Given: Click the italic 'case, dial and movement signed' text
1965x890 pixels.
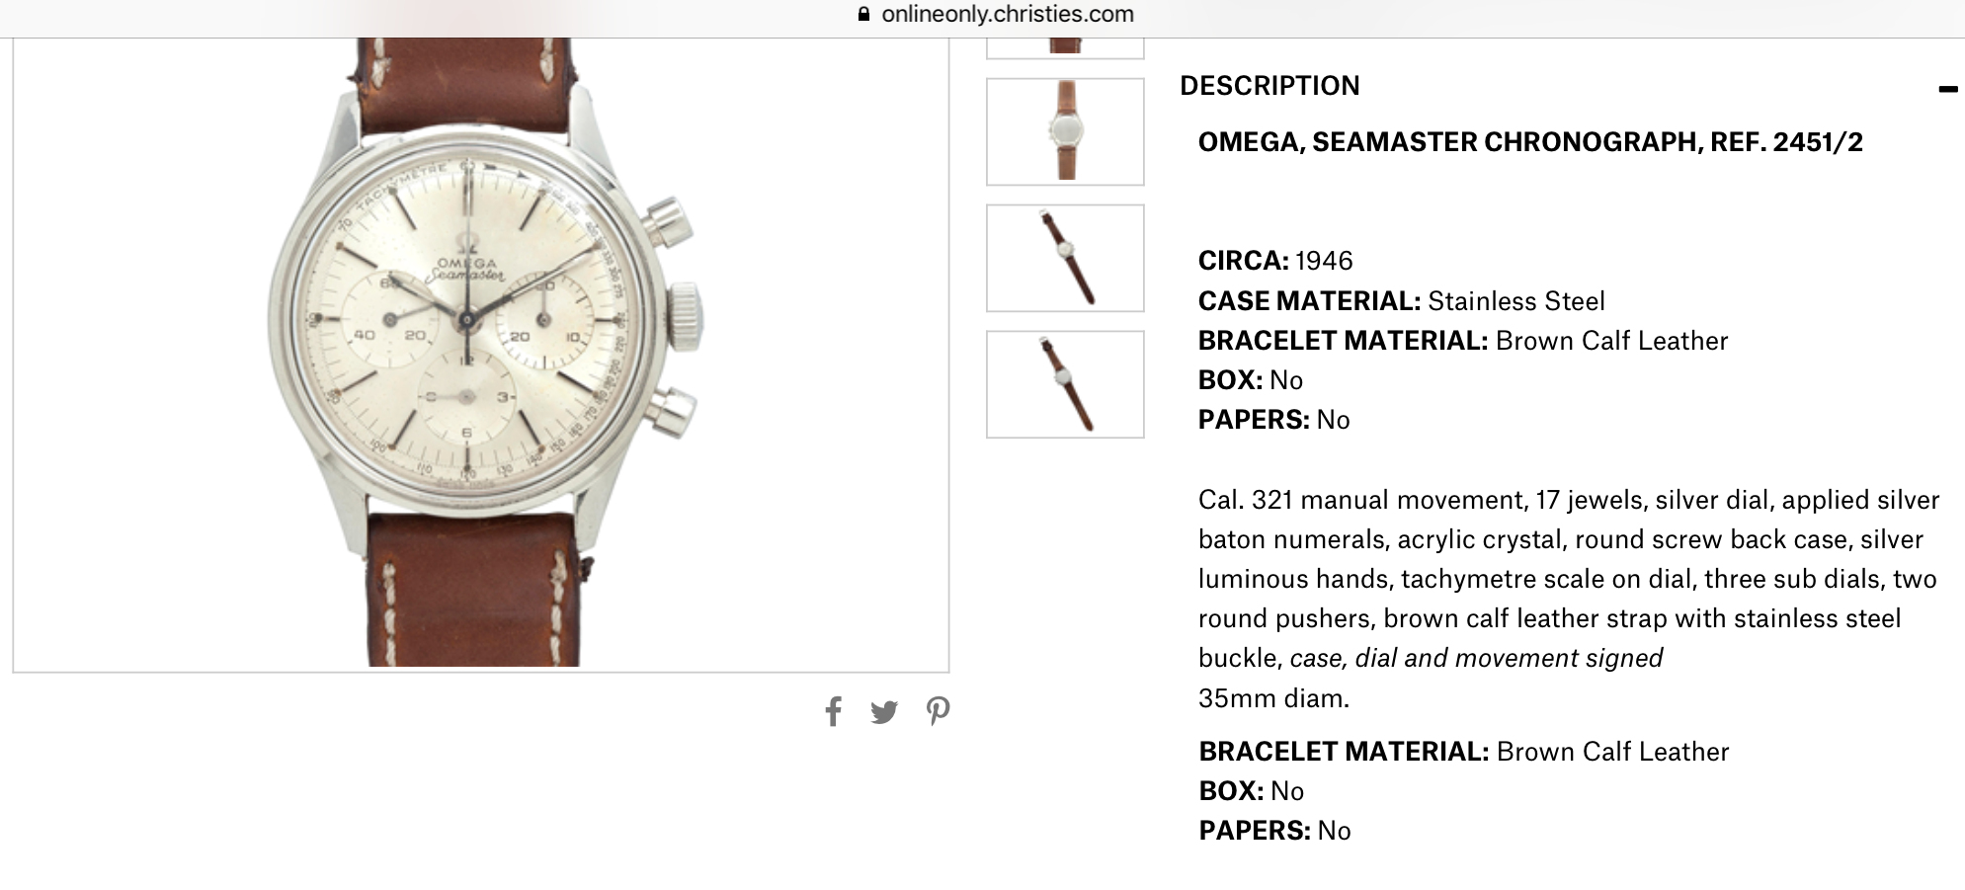Looking at the screenshot, I should tap(1476, 658).
